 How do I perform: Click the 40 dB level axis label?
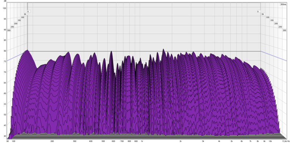[5, 136]
